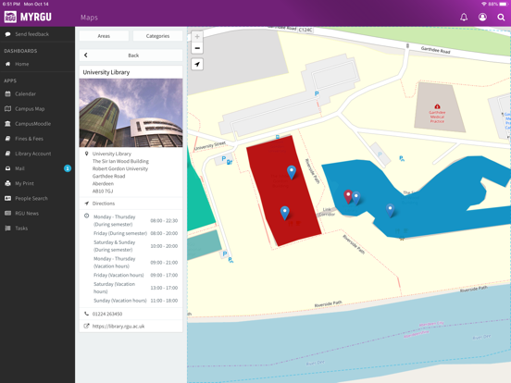Screen dimensions: 511x383
Task: Click the Calendar sidebar icon
Action: [x=7, y=93]
